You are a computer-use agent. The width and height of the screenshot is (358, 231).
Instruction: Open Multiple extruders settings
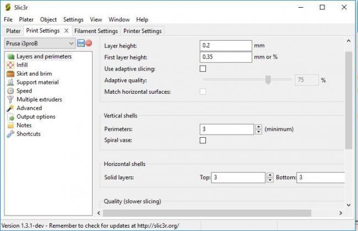(x=39, y=99)
